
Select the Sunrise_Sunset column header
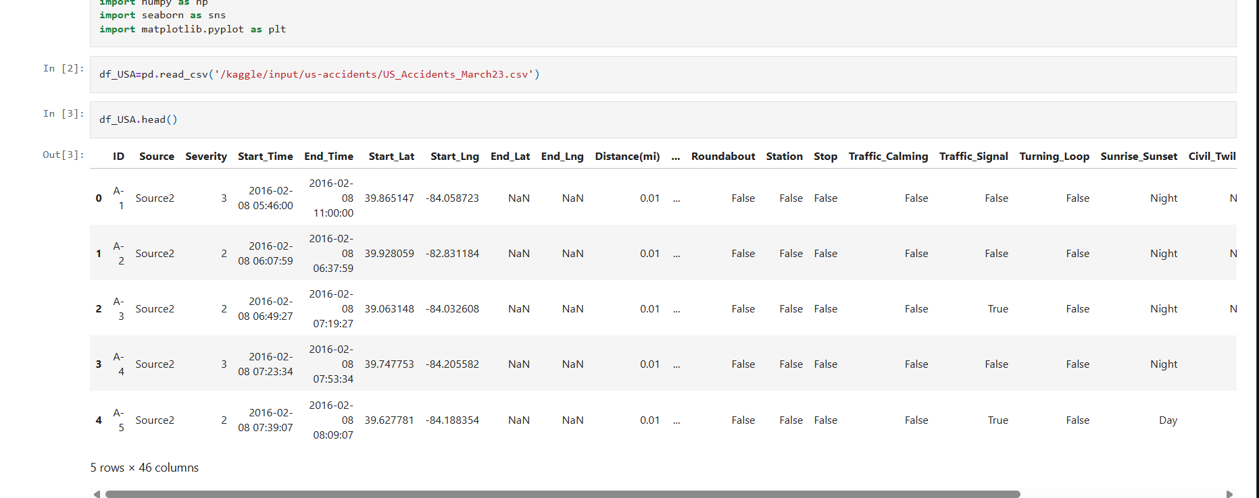coord(1138,156)
